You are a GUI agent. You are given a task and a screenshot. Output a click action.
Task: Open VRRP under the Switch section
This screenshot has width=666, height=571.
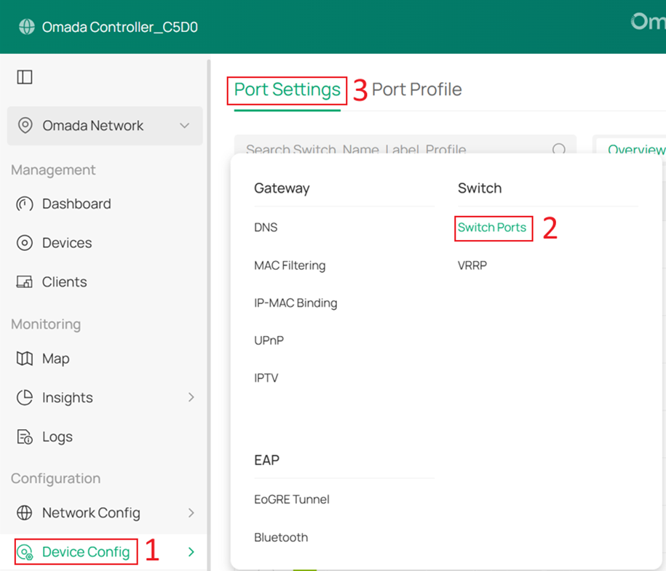tap(472, 265)
